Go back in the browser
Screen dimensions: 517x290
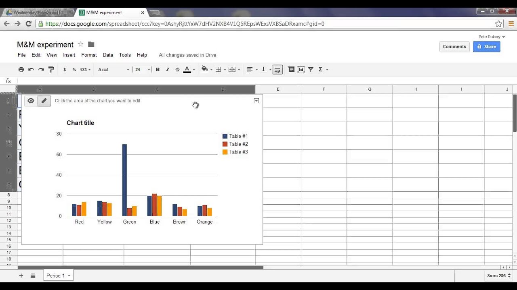(x=6, y=24)
